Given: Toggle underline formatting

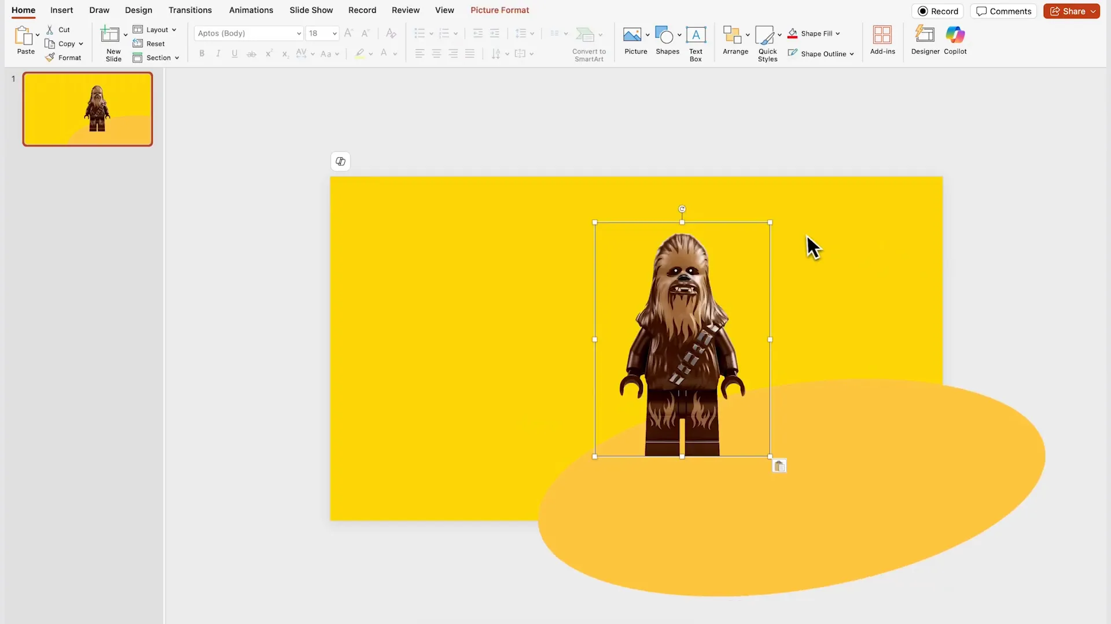Looking at the screenshot, I should 234,54.
